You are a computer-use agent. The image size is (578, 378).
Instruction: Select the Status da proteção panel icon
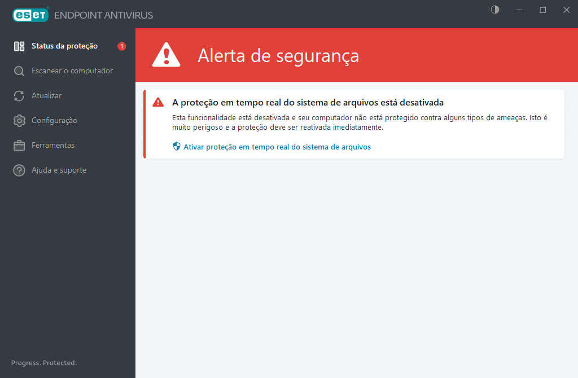(20, 46)
